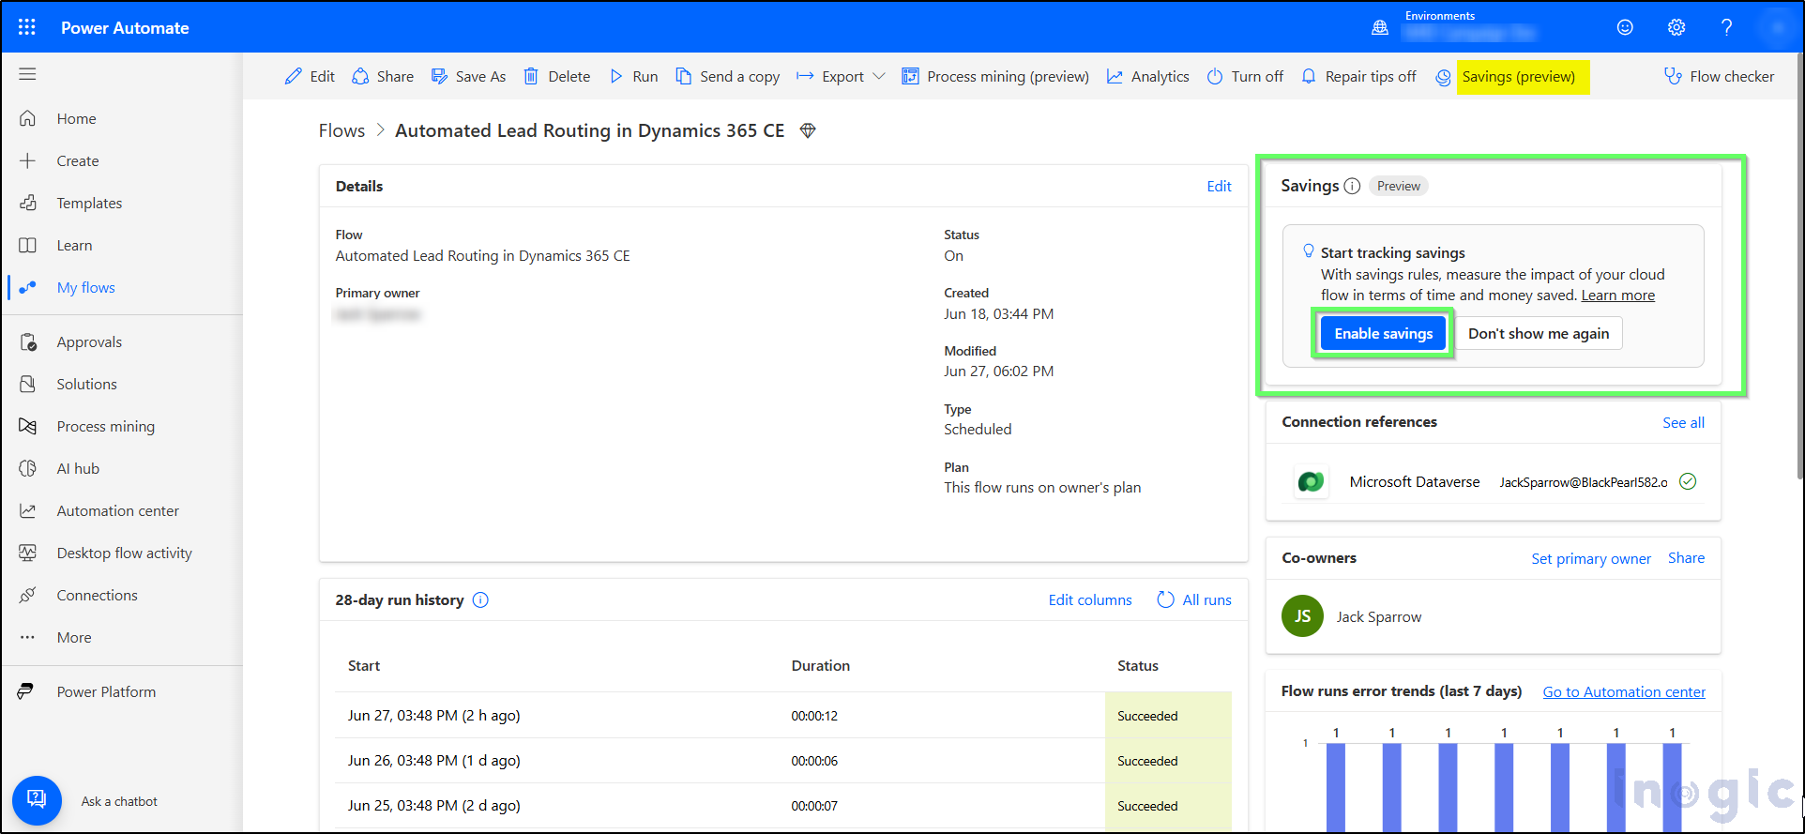Click the Run play icon
The image size is (1805, 834).
[x=616, y=76]
